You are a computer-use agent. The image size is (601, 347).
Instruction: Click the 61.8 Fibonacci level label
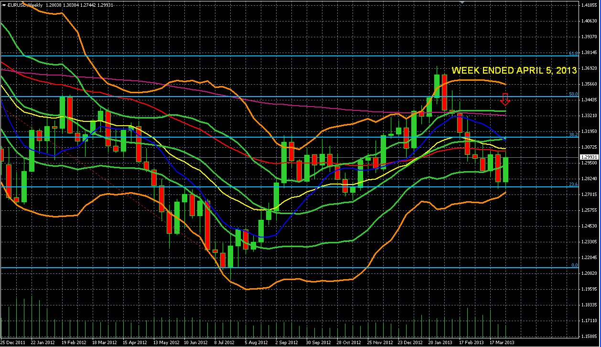pos(574,54)
